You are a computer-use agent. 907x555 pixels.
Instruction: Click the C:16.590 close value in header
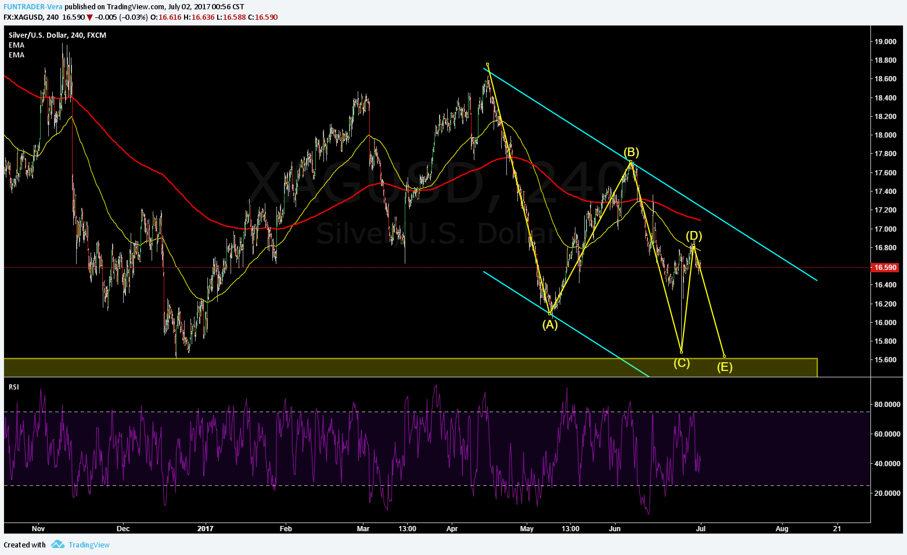263,17
